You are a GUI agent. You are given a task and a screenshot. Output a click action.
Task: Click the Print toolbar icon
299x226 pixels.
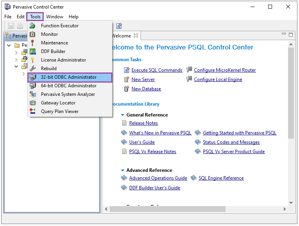pyautogui.click(x=20, y=26)
